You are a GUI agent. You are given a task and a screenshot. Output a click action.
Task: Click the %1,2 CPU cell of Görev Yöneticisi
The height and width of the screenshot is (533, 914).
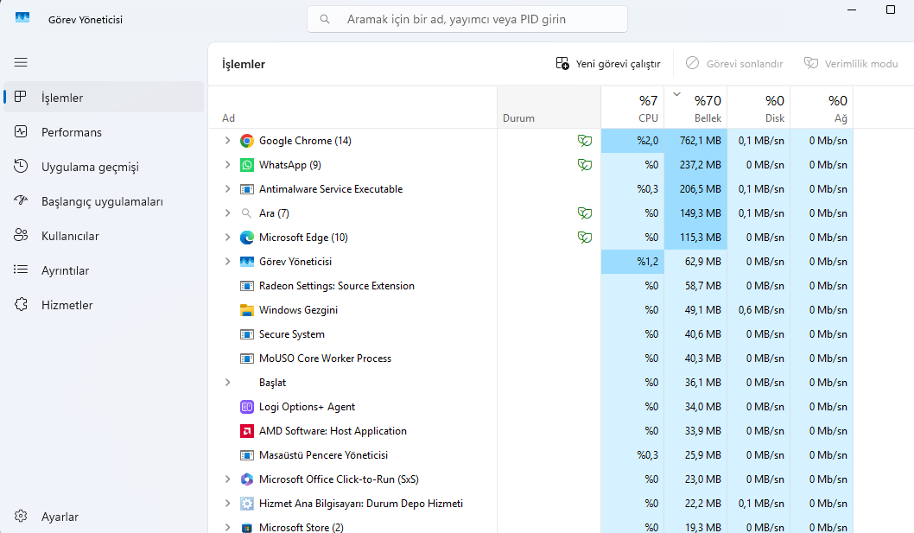632,261
